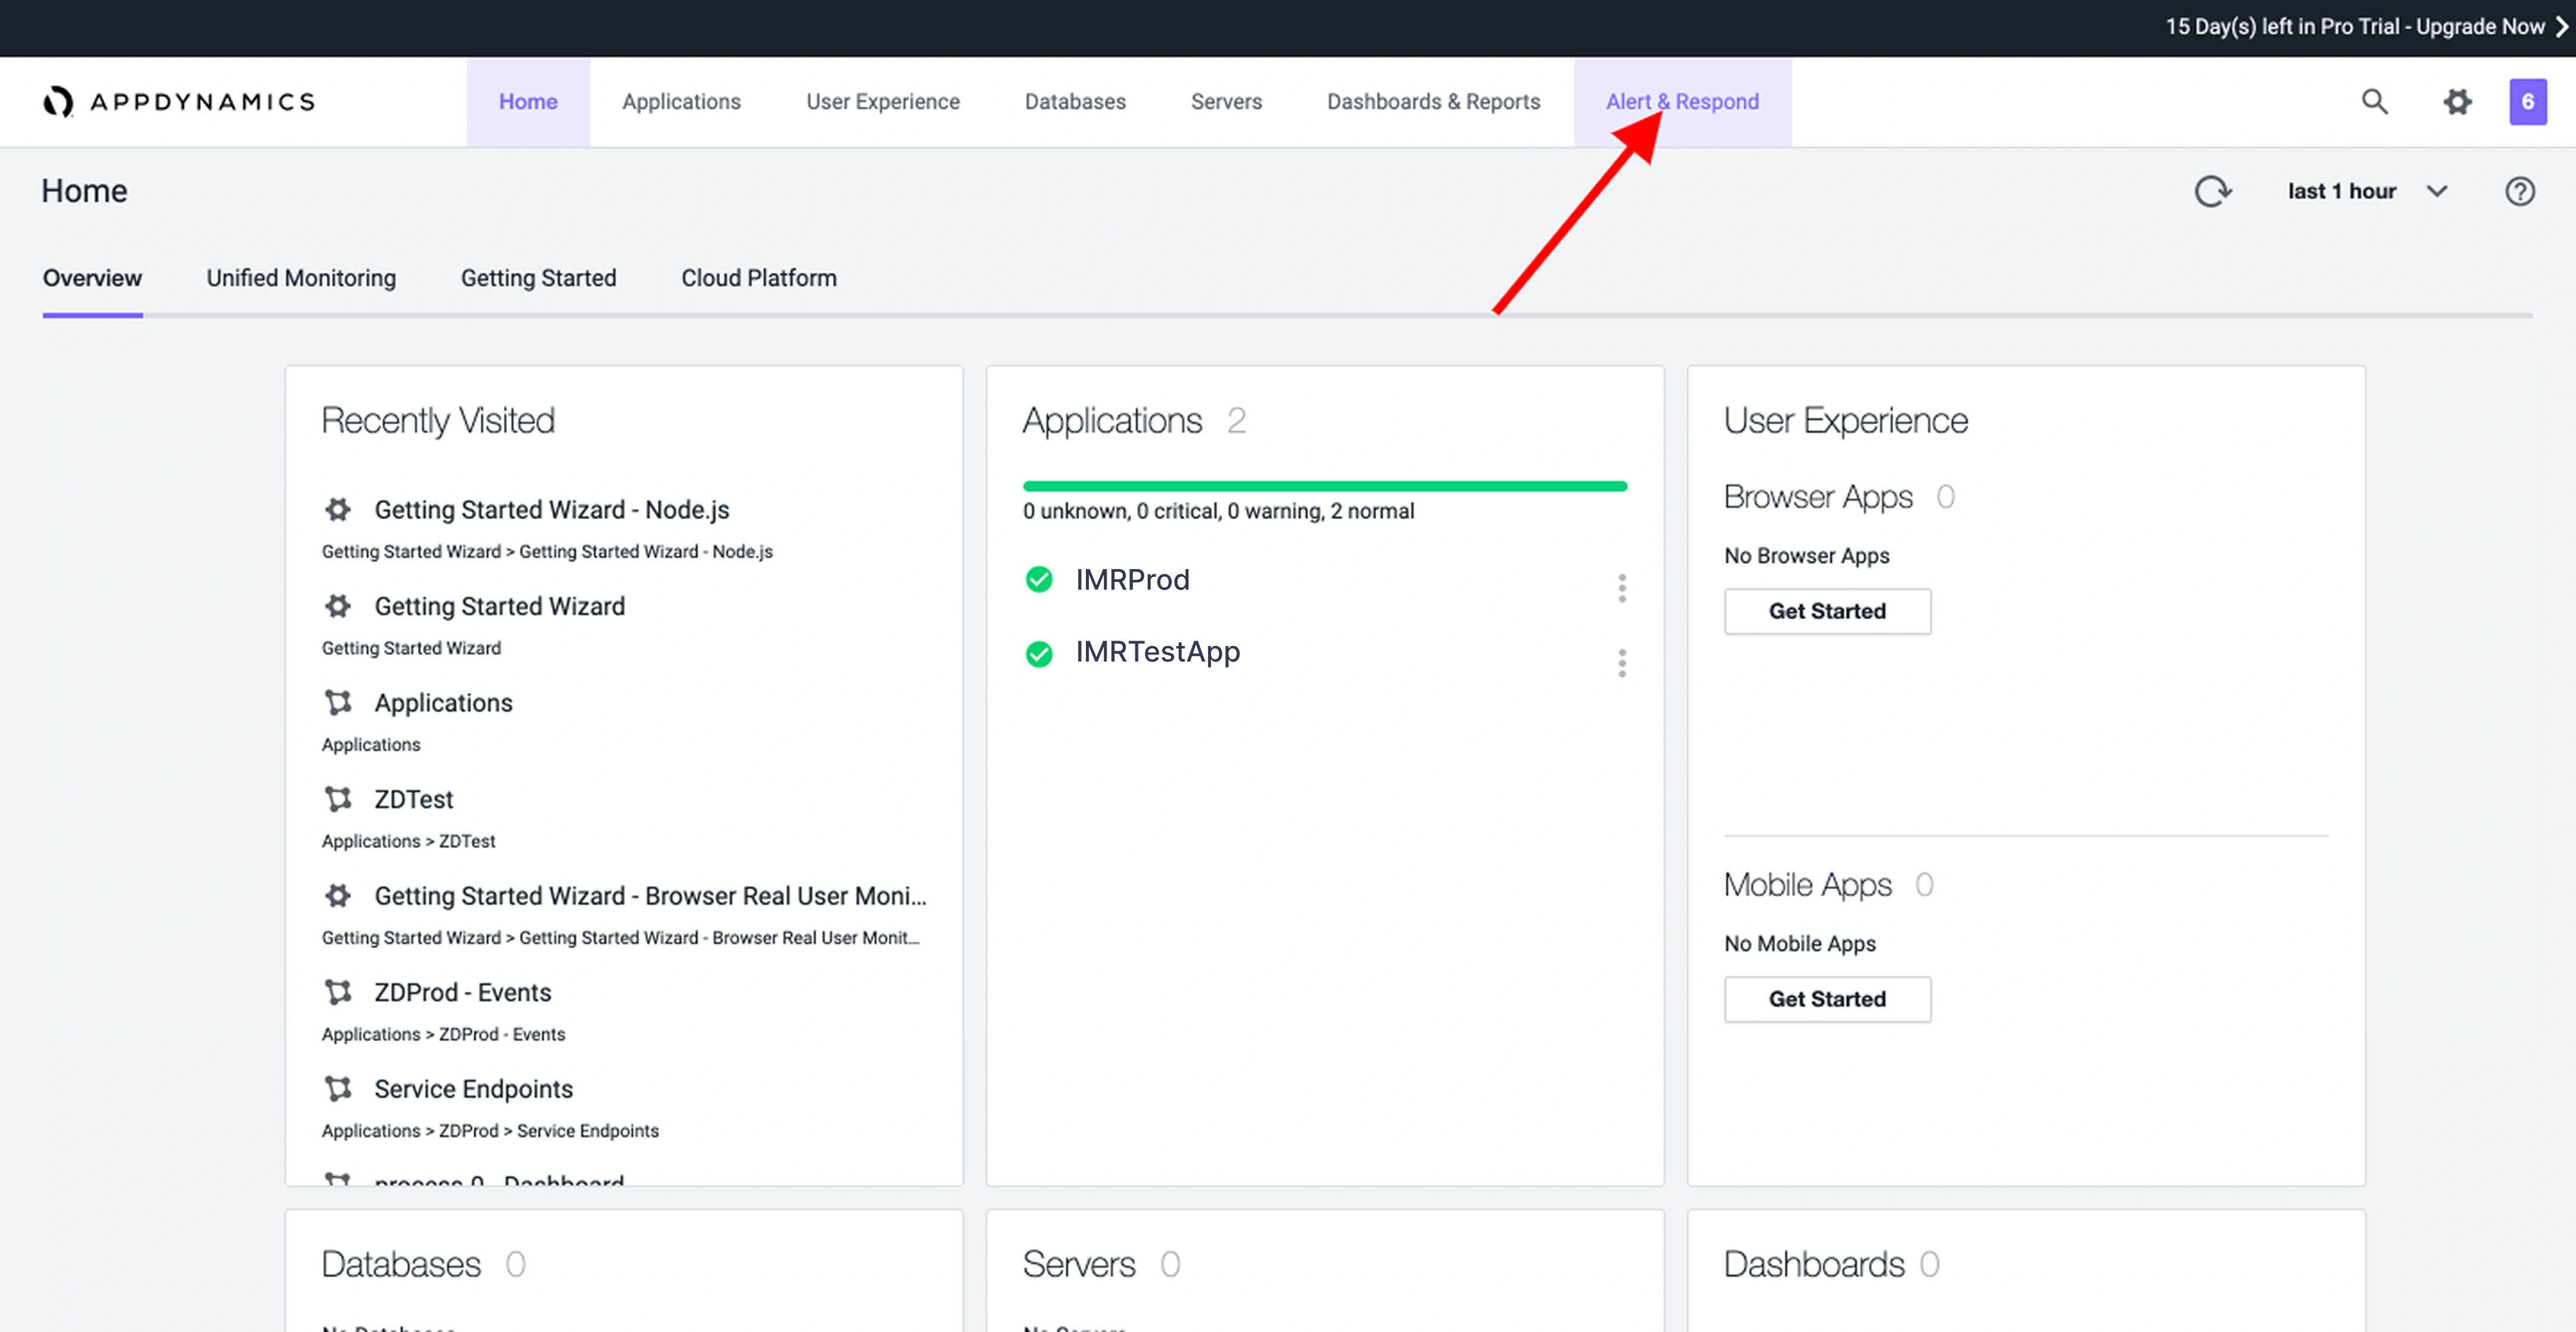Click the IMRProd green health status icon
This screenshot has height=1332, width=2576.
point(1039,579)
